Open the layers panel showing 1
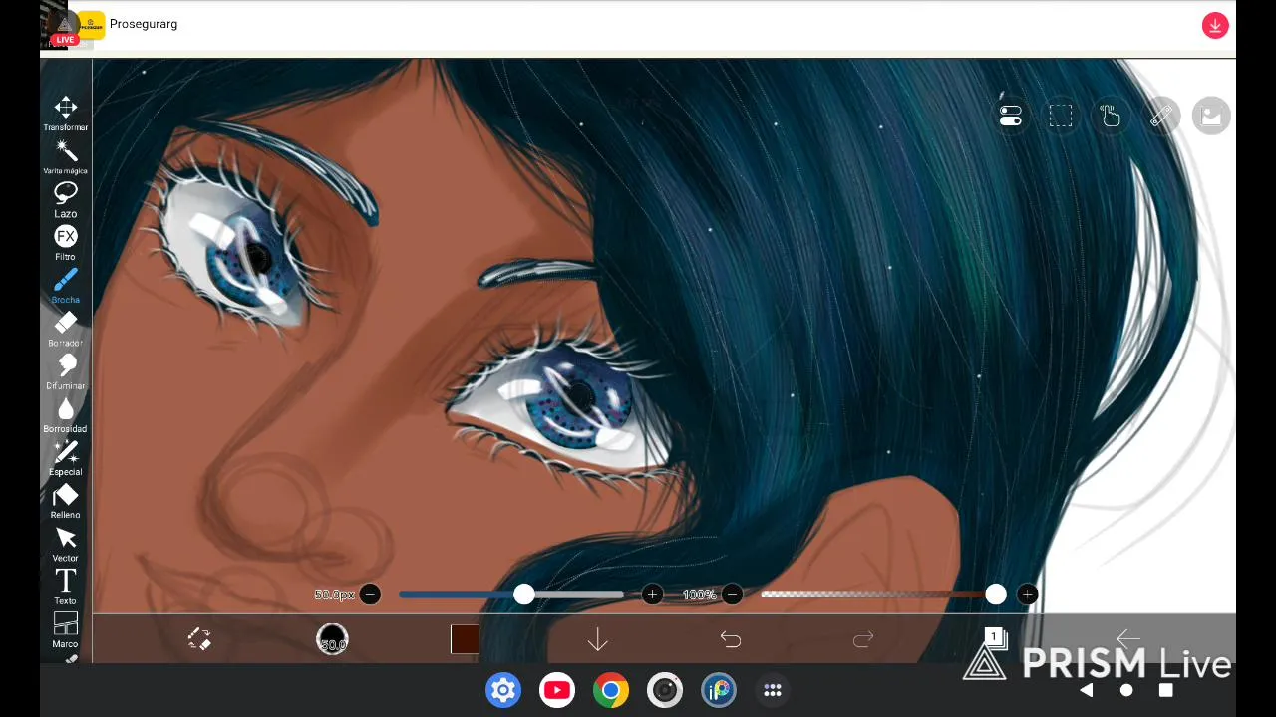The image size is (1276, 717). (995, 638)
